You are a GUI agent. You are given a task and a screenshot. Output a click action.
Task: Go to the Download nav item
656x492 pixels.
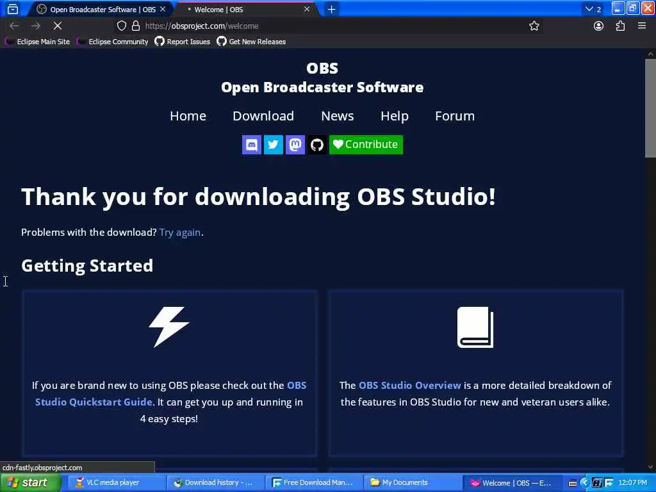point(263,116)
